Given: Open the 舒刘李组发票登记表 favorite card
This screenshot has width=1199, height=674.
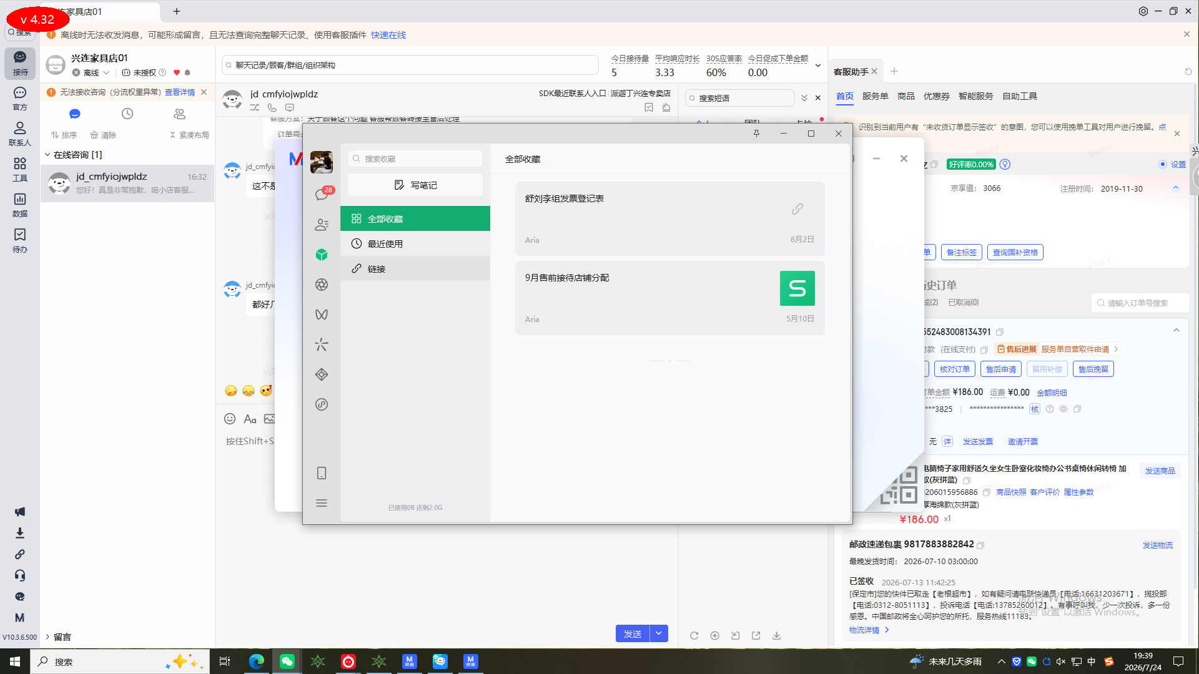Looking at the screenshot, I should 670,218.
